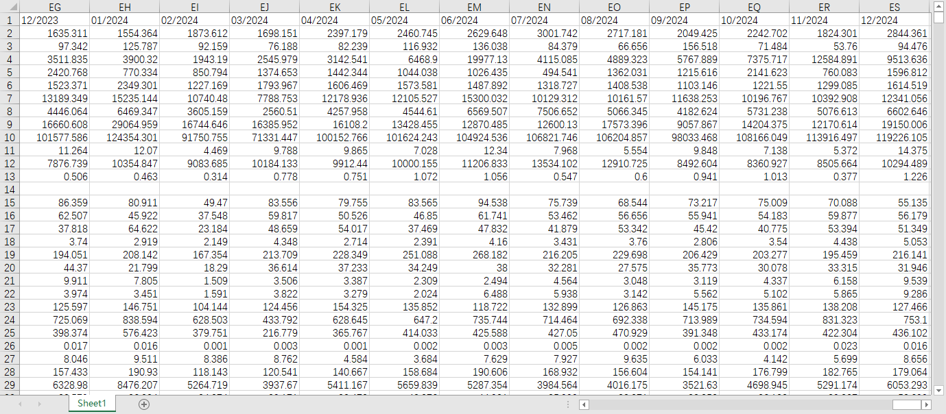Select cell containing 38

click(x=474, y=267)
